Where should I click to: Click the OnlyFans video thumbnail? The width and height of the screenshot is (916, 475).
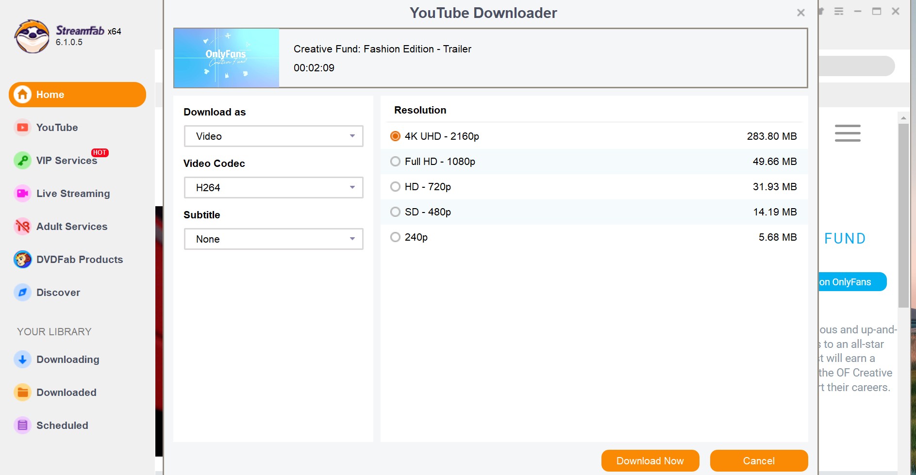(227, 58)
